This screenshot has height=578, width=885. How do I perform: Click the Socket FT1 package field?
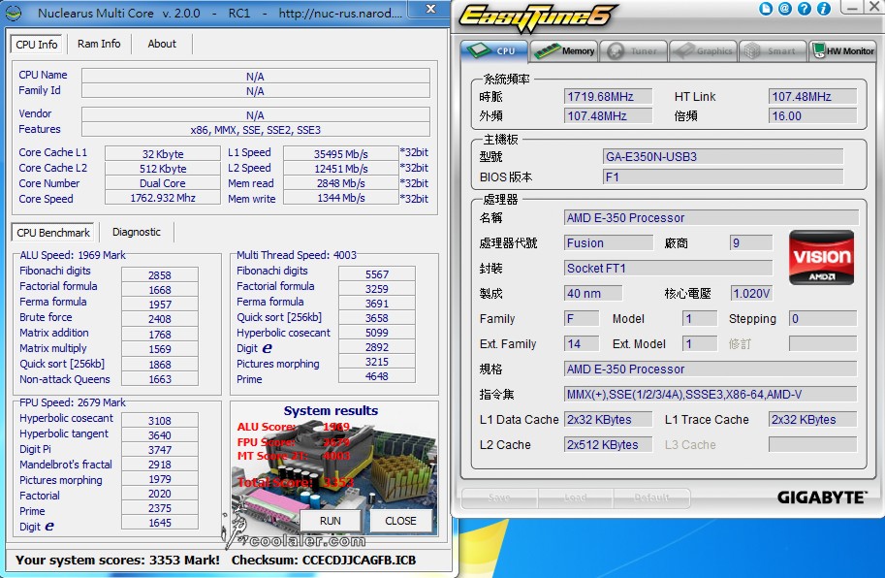click(668, 268)
